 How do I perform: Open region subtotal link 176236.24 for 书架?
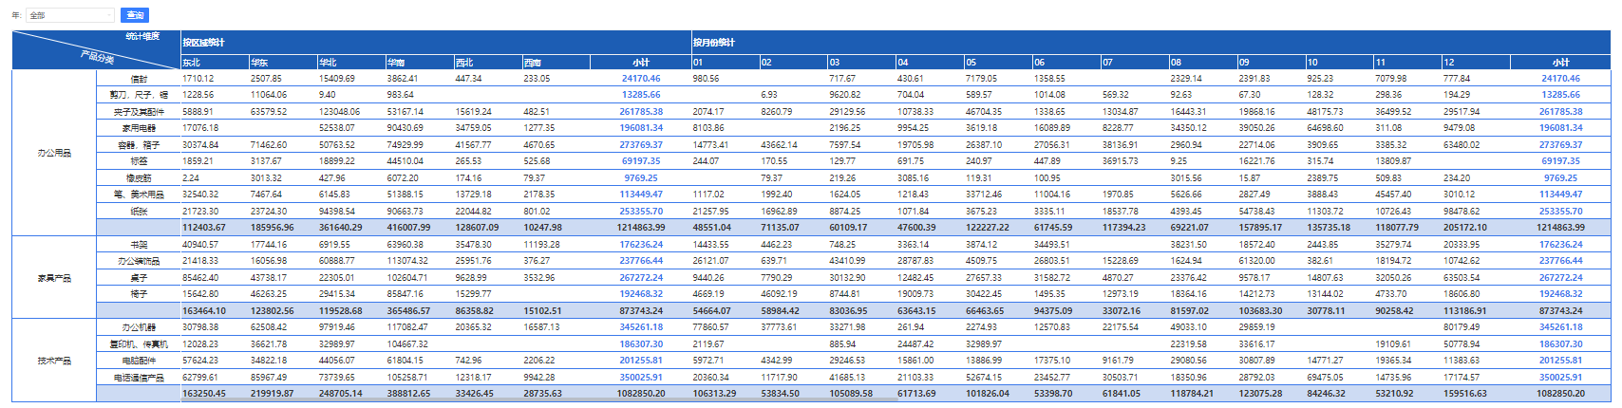point(642,245)
